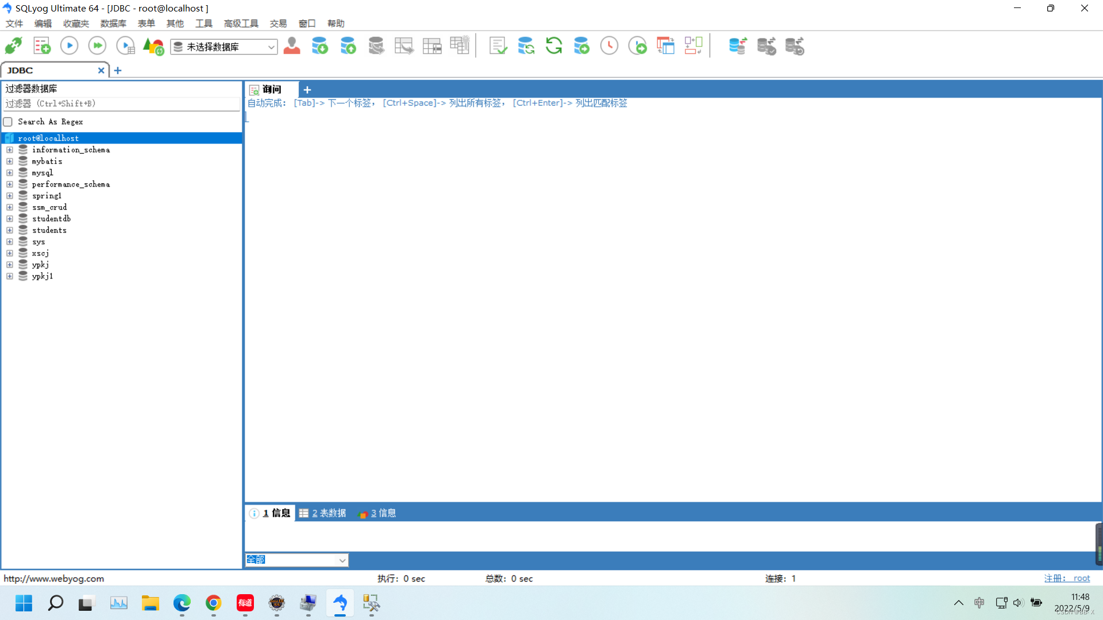Click the backup database as SQL dump icon

320,45
